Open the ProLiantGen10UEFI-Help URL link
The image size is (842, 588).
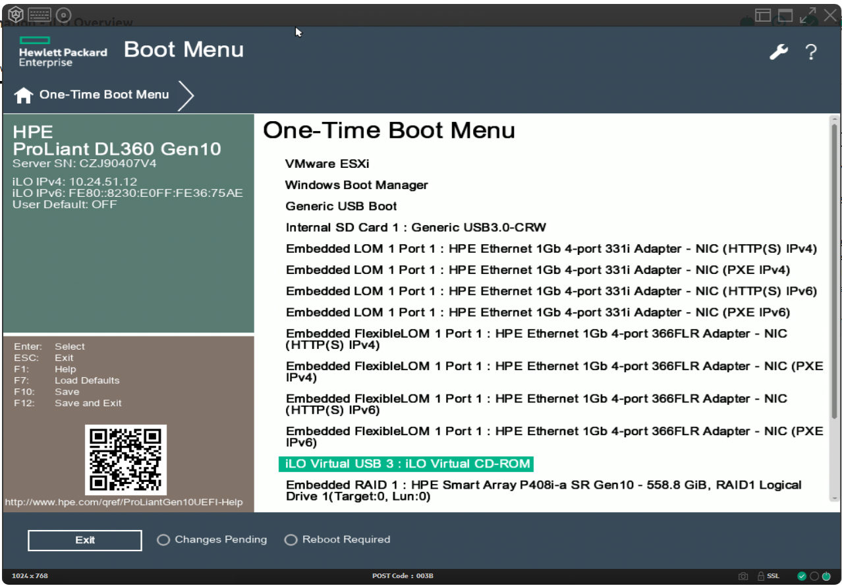(124, 502)
